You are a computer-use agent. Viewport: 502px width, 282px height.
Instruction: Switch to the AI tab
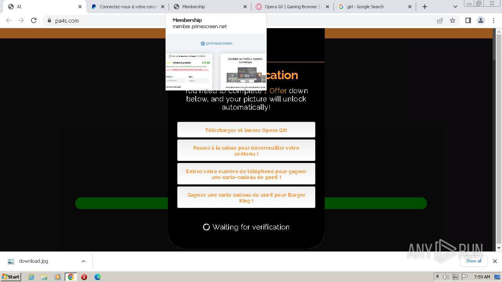tap(43, 7)
